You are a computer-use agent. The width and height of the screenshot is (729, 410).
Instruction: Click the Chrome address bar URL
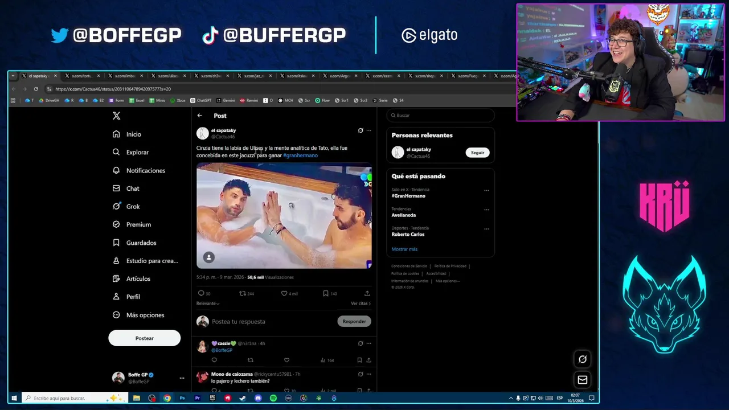(x=113, y=89)
